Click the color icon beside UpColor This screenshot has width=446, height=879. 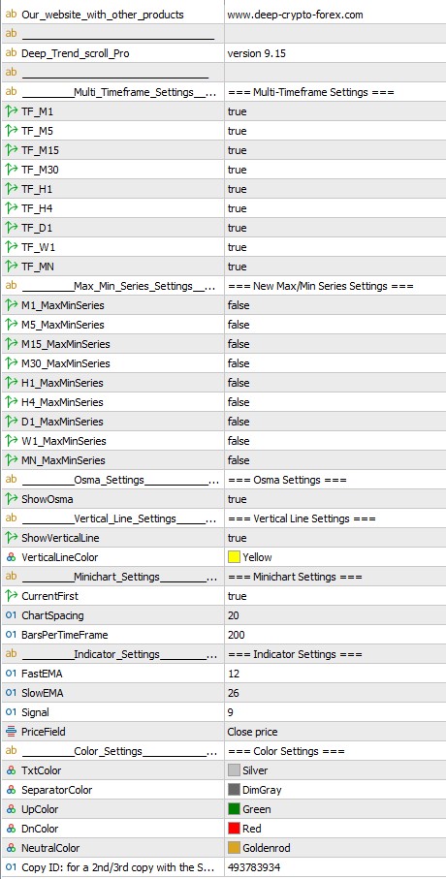(x=12, y=809)
